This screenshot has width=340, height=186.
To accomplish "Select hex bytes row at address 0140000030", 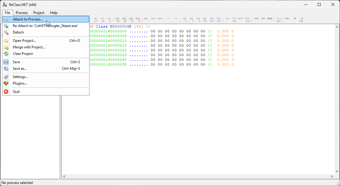I will (x=178, y=60).
